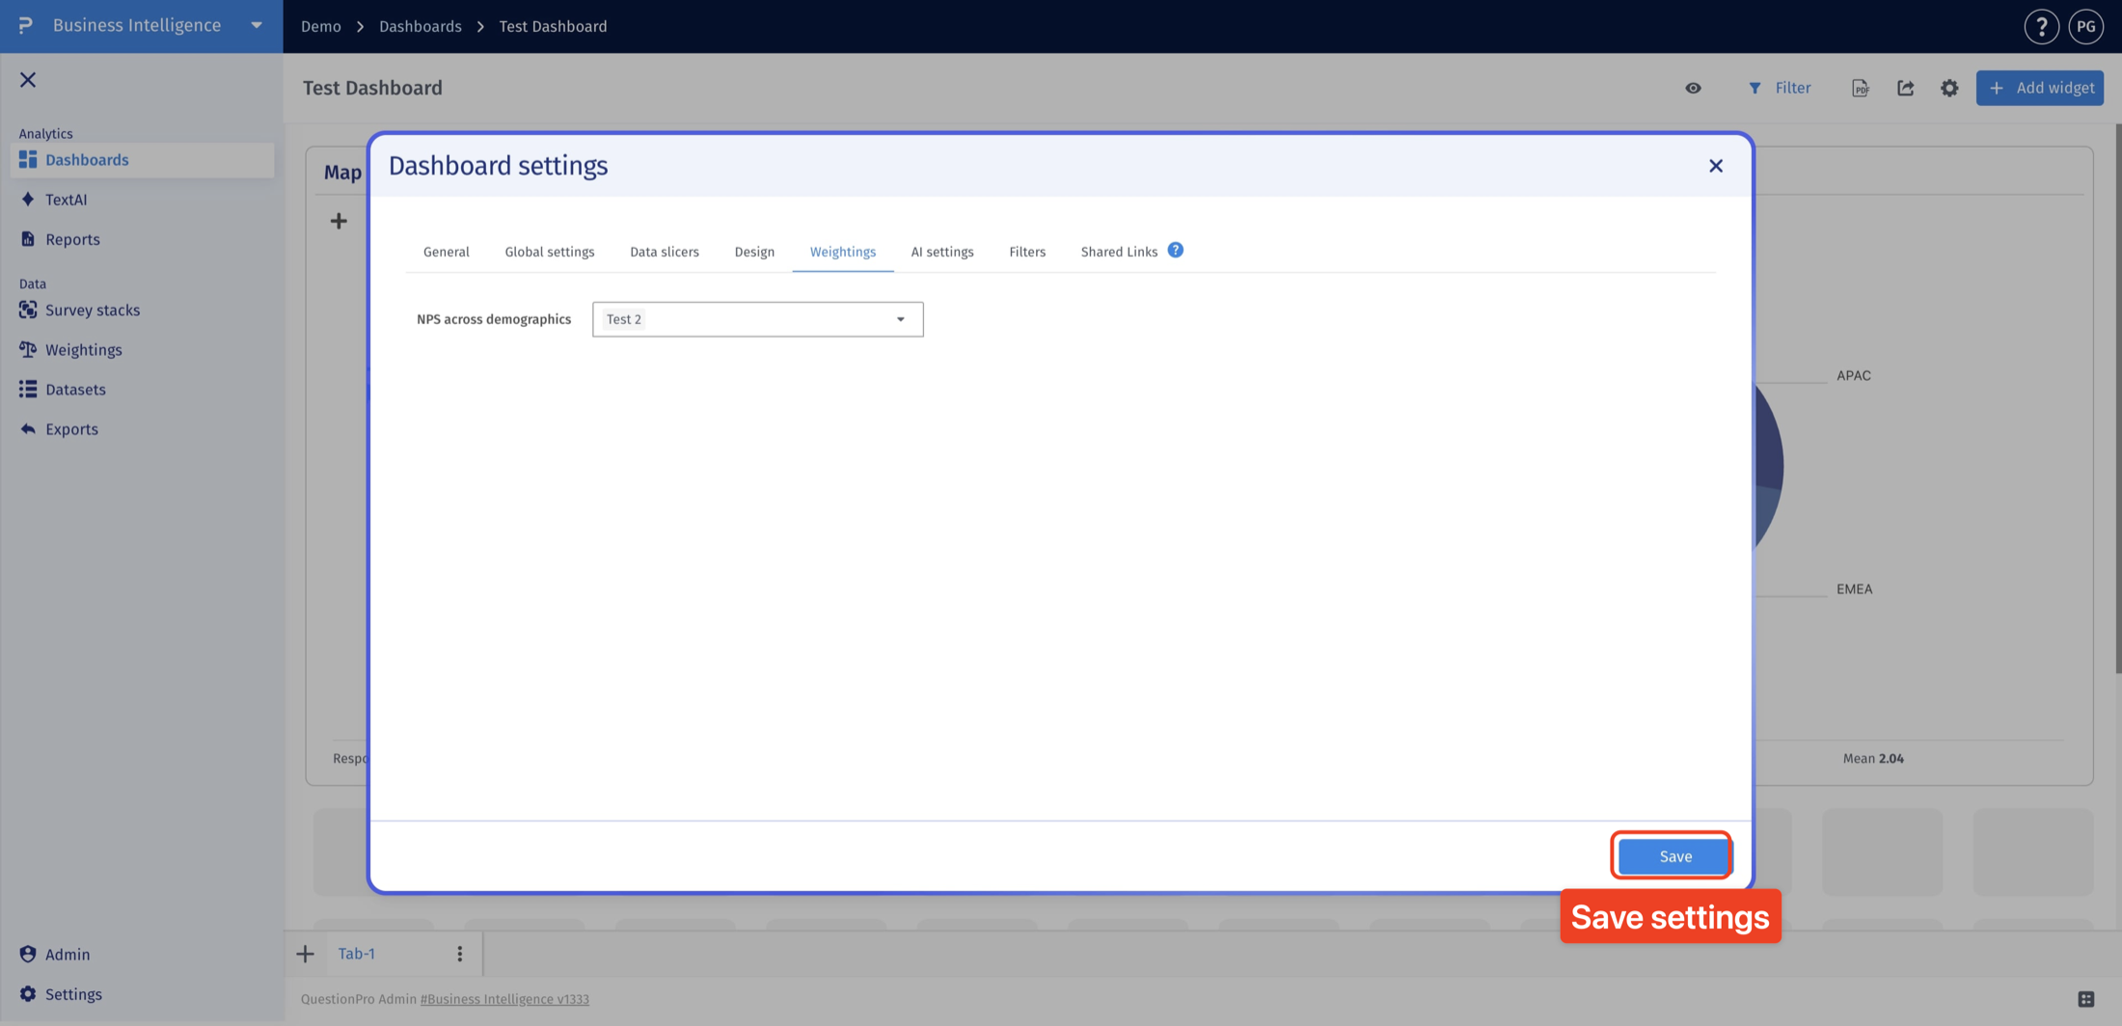The image size is (2122, 1026).
Task: Click the Shared Links help icon
Action: click(1175, 250)
